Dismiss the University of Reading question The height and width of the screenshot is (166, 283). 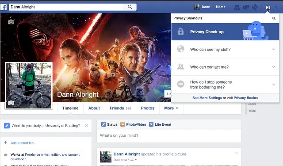click(87, 126)
